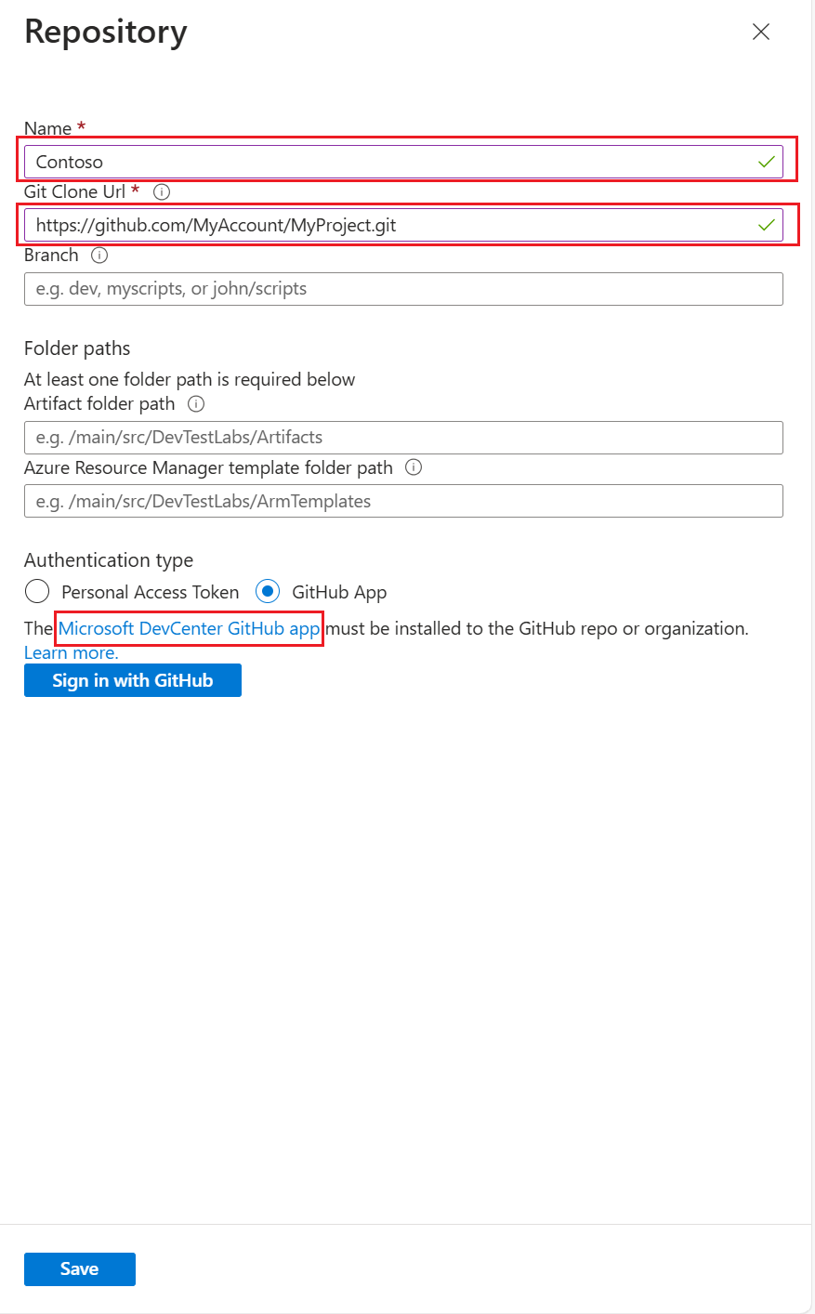Open the Microsoft DevCenter GitHub app link
This screenshot has width=815, height=1314.
pos(189,628)
